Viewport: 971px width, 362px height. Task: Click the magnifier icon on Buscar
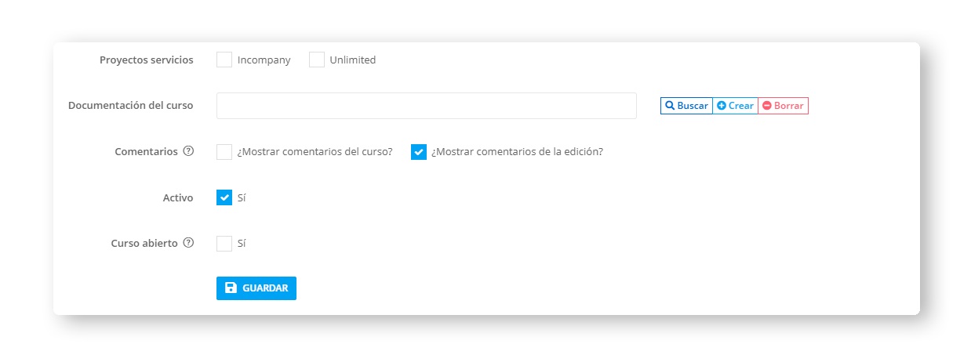point(670,106)
